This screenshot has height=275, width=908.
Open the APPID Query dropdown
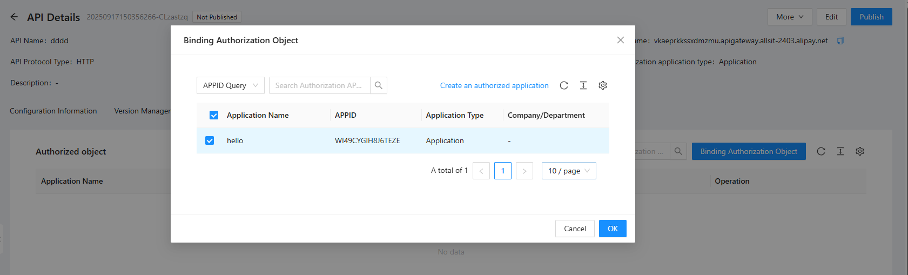(x=231, y=85)
